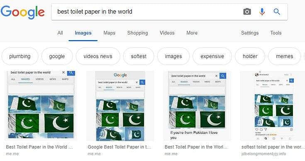Start voice search with microphone icon
305x161 pixels.
coord(262,12)
